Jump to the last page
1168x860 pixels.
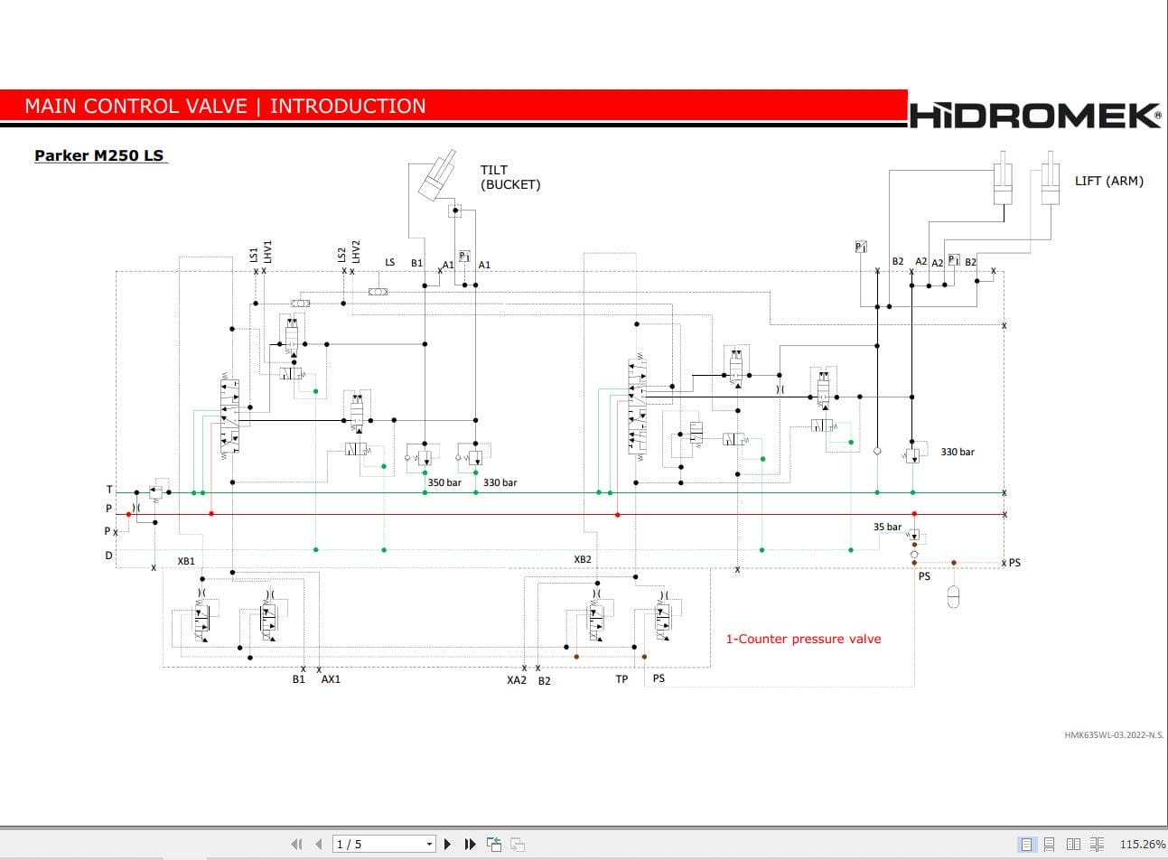click(x=470, y=844)
